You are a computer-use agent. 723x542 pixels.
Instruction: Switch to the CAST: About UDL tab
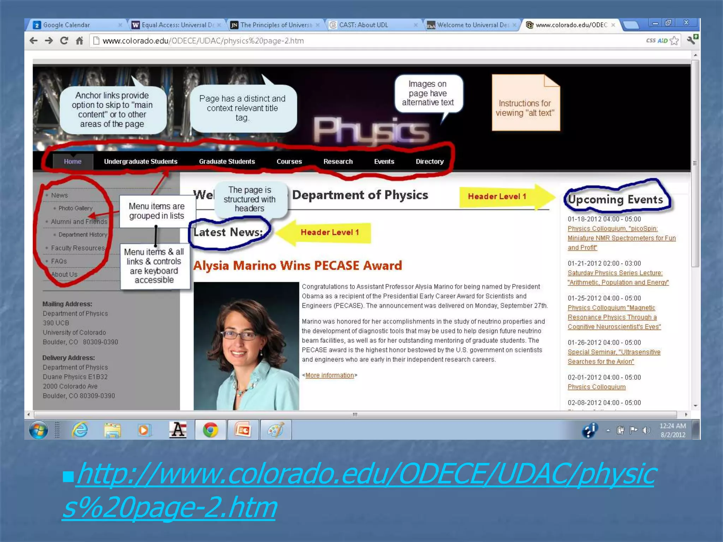click(373, 25)
